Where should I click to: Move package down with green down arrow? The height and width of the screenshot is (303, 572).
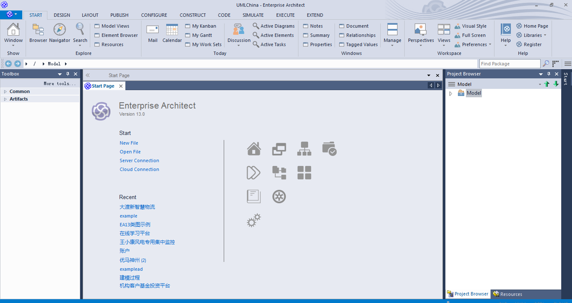(x=556, y=84)
